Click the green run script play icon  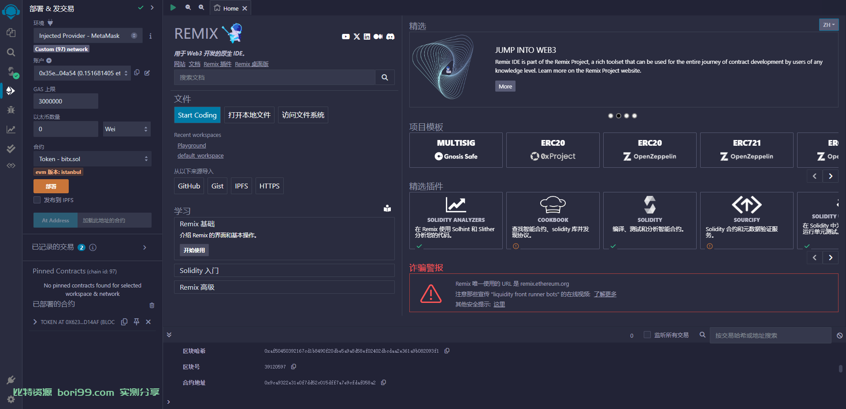point(173,7)
